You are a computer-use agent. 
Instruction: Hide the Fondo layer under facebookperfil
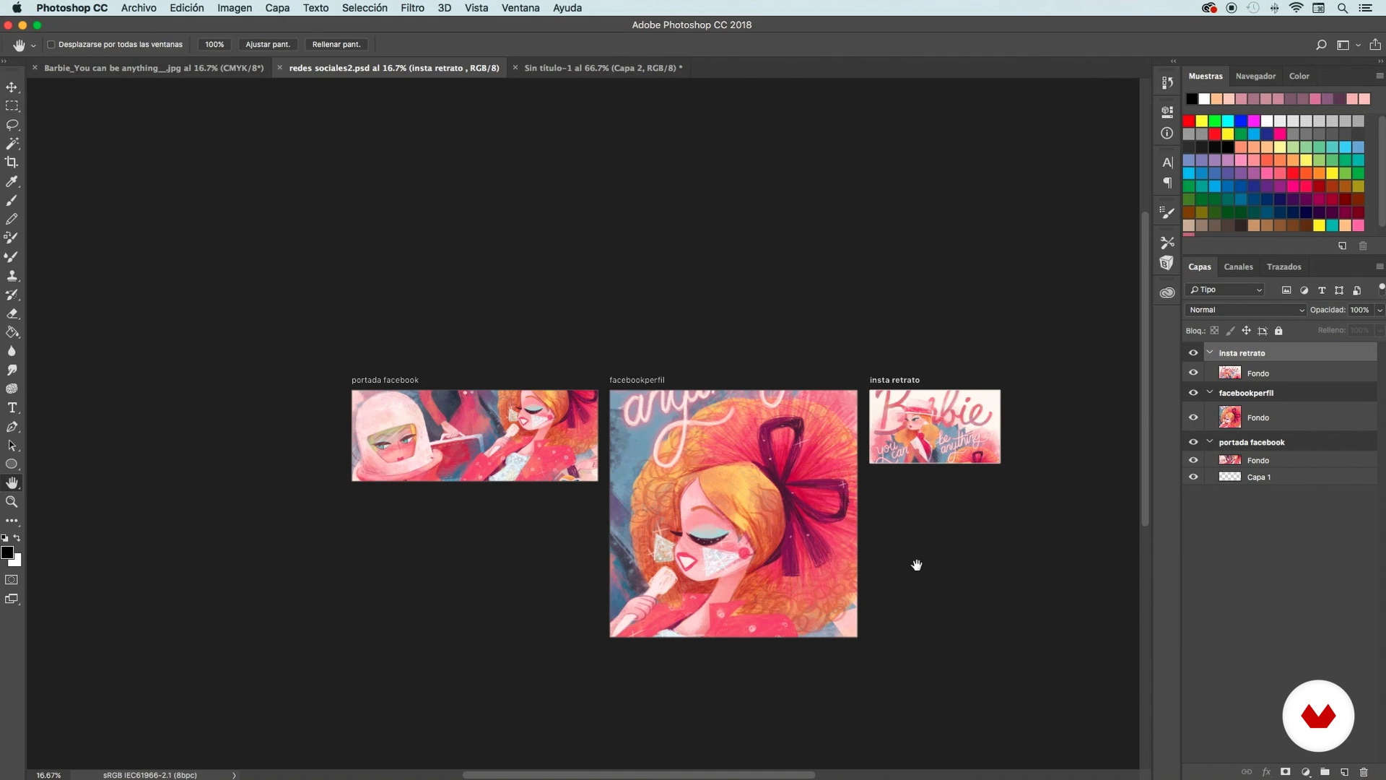(x=1193, y=417)
